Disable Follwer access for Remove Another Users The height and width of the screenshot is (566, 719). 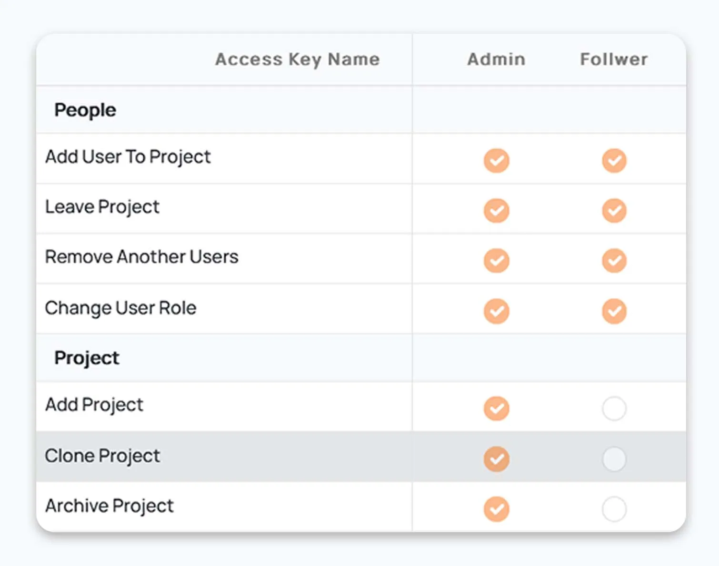coord(614,261)
